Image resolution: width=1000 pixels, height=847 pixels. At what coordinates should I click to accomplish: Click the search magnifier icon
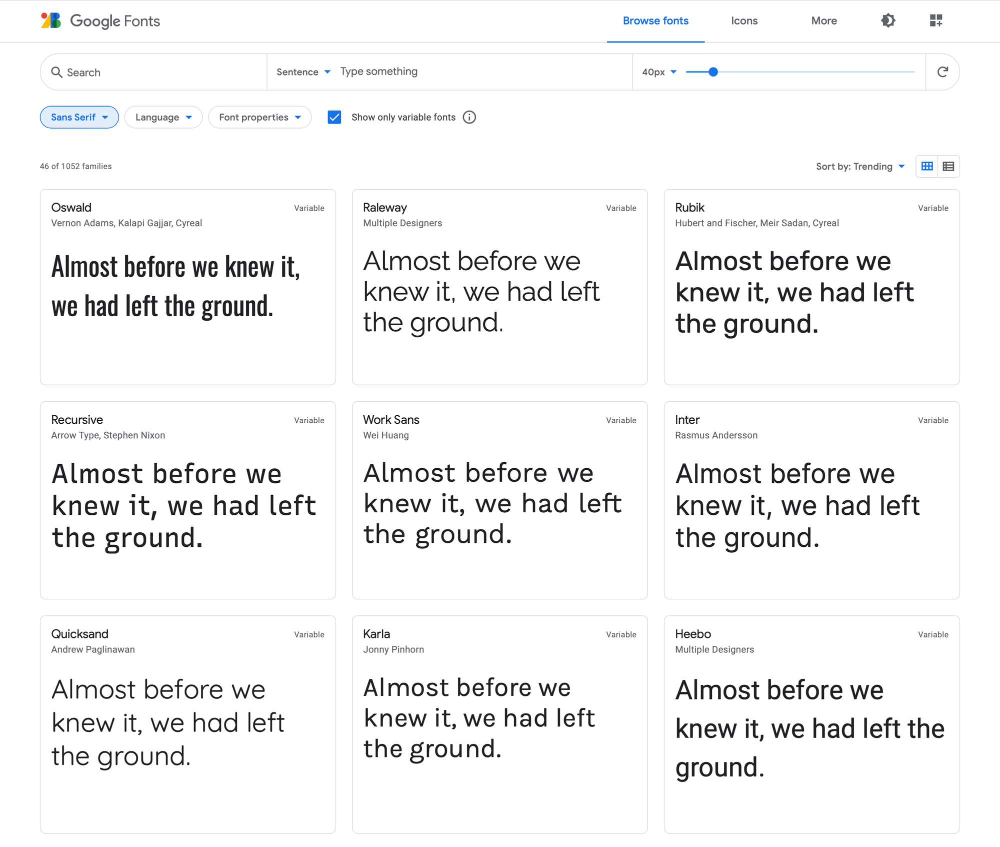pyautogui.click(x=57, y=73)
